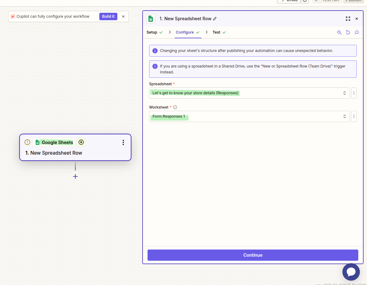
Task: Click the warning icon on step card
Action: point(27,142)
